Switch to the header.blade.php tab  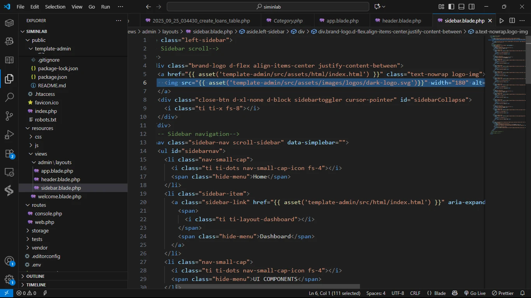click(x=401, y=21)
